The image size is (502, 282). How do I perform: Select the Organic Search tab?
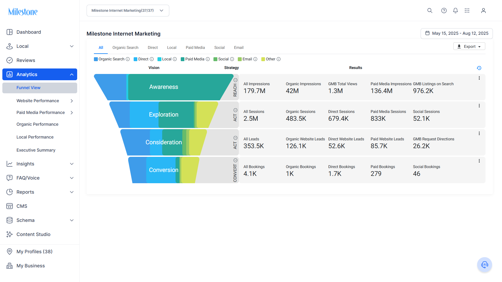[125, 48]
